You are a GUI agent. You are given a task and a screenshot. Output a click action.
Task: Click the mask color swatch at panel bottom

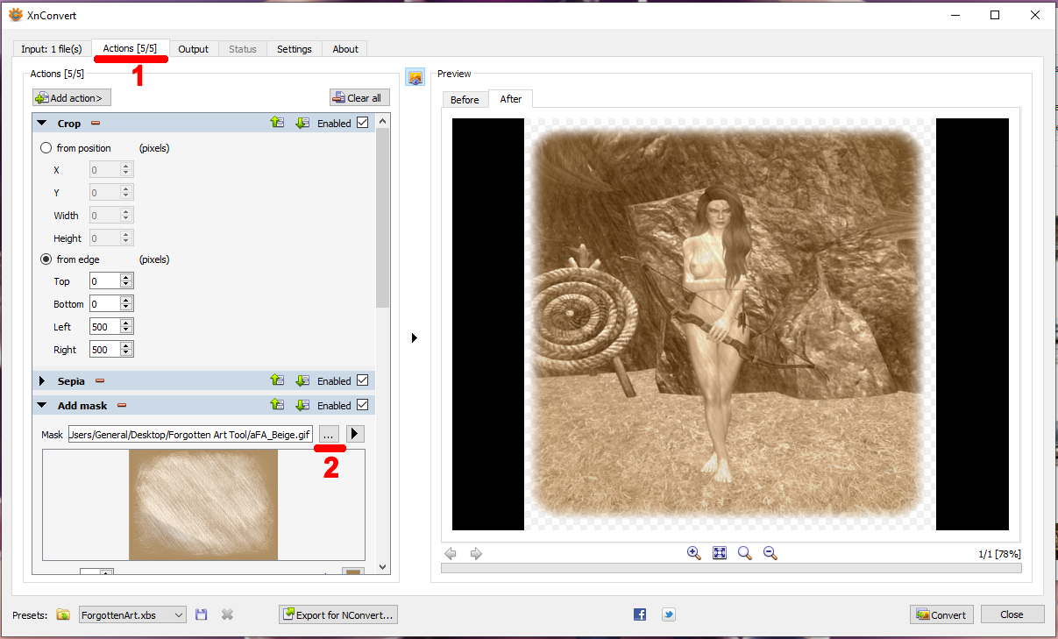353,572
